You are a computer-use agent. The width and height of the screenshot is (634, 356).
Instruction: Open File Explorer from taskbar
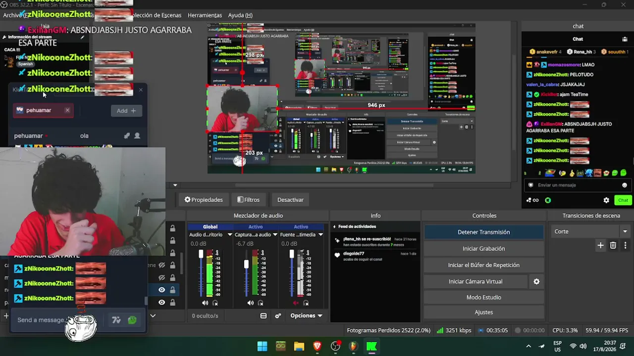[x=299, y=346]
